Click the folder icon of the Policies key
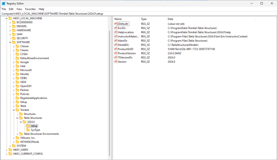 pos(17,94)
